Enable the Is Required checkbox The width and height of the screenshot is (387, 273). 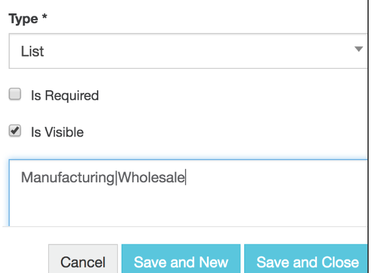15,95
